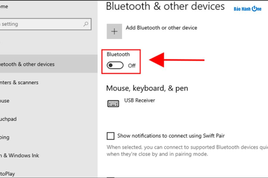This screenshot has height=178, width=268.
Task: Turn on the Bluetooth toggle switch
Action: pyautogui.click(x=115, y=66)
